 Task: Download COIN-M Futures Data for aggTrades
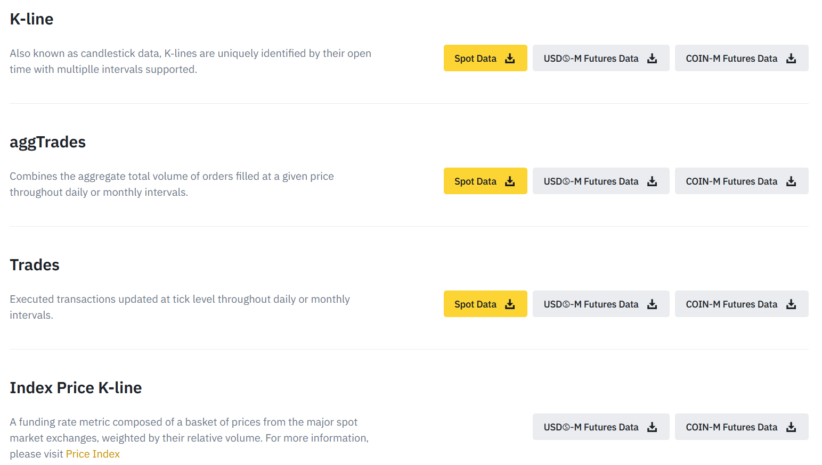pos(742,181)
